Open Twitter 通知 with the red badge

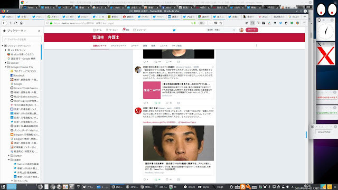126,30
